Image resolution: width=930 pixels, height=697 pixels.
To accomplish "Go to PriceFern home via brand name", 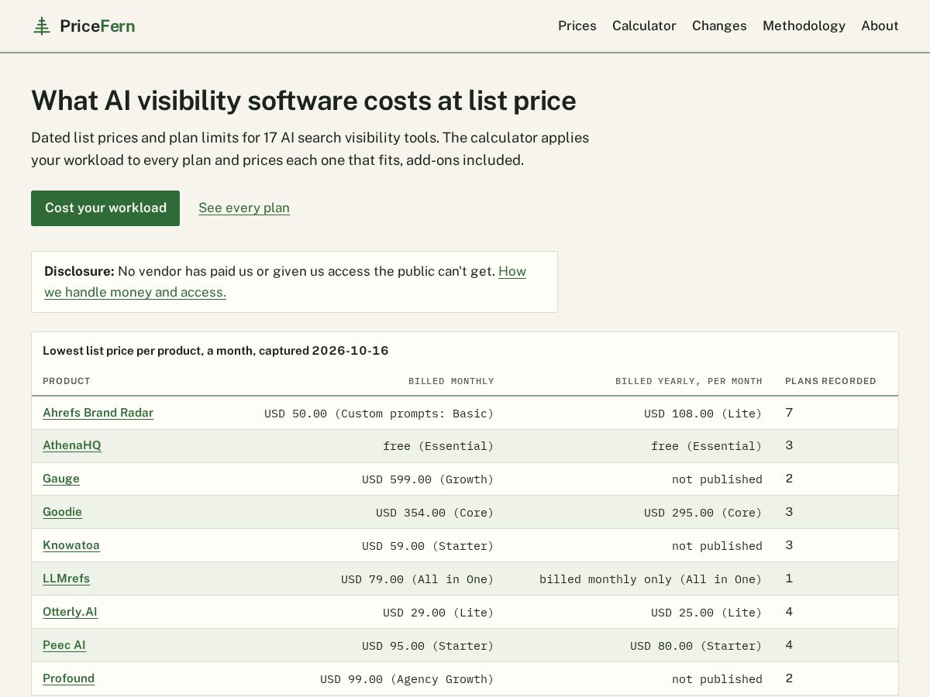I will [97, 26].
